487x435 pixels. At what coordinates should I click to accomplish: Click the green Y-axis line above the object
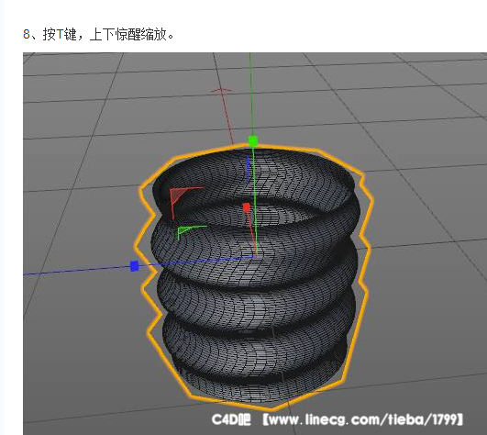click(x=251, y=94)
